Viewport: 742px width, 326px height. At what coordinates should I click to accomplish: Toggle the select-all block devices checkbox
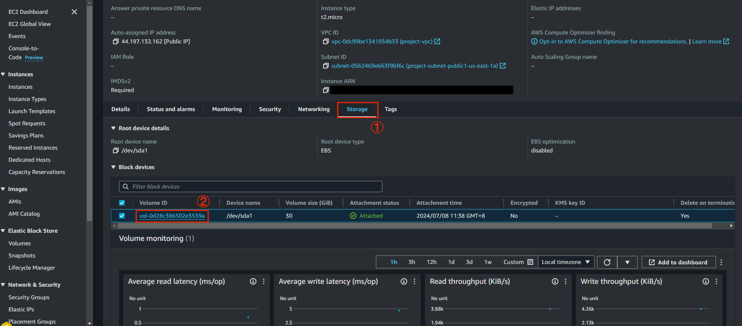pos(122,203)
